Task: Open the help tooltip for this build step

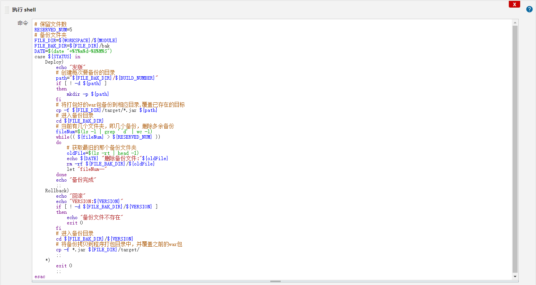Action: (x=529, y=9)
